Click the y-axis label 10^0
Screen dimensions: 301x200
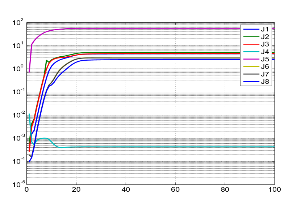[18, 69]
